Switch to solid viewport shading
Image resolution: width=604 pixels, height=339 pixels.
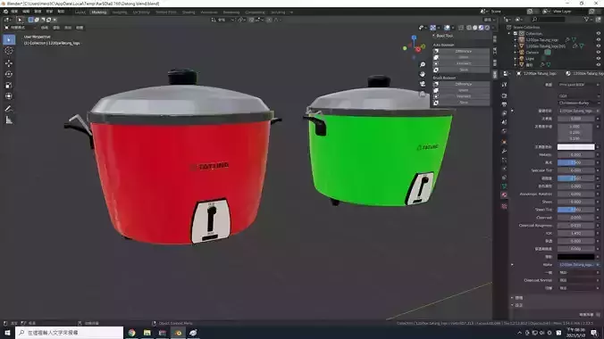[x=475, y=28]
